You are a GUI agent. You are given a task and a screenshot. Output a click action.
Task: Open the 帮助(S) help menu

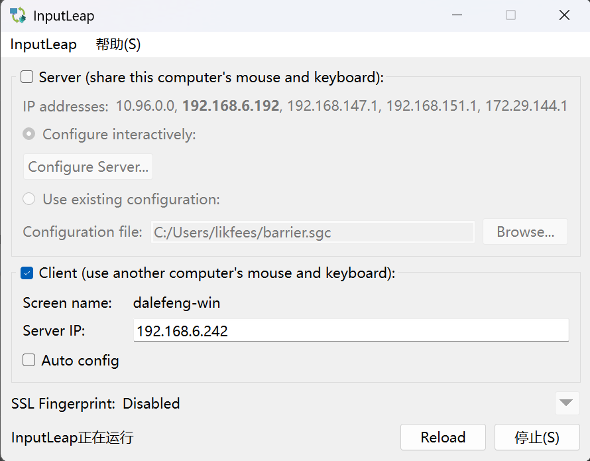pyautogui.click(x=118, y=44)
